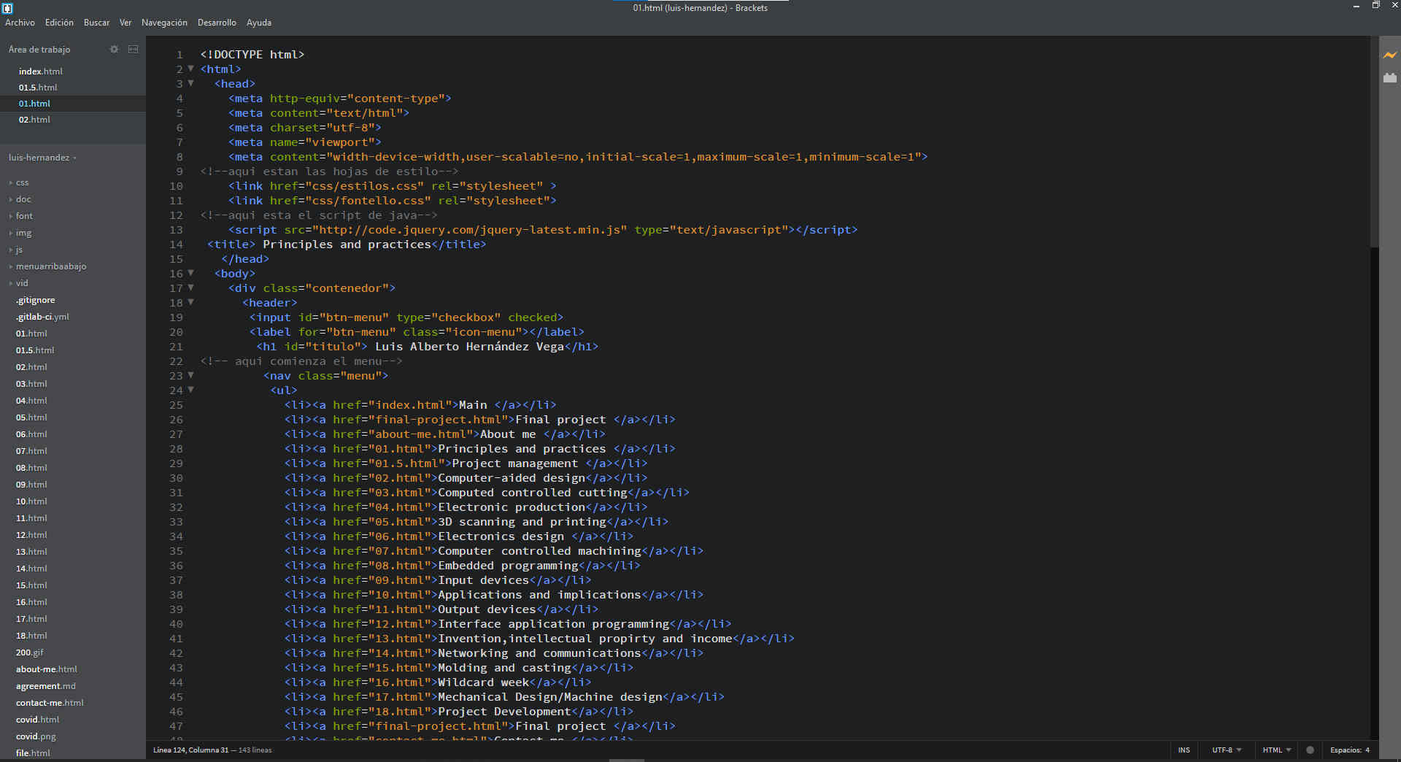This screenshot has height=762, width=1401.
Task: Open agreement.md file
Action: (46, 686)
